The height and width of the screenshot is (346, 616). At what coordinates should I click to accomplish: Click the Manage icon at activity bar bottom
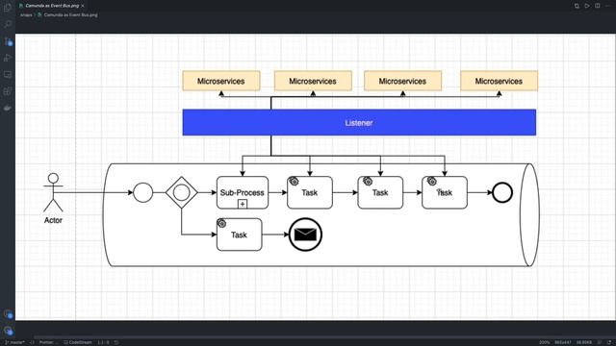tap(8, 331)
